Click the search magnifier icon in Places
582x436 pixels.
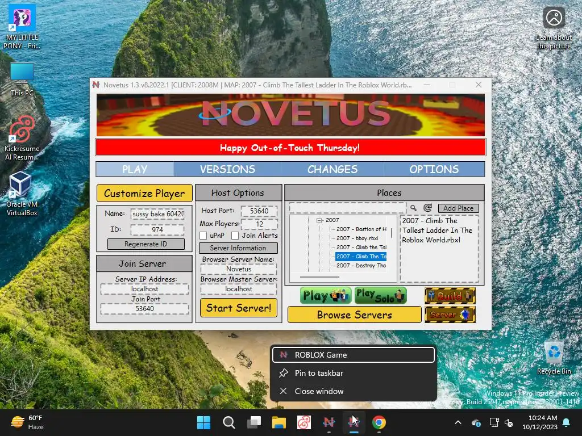click(413, 208)
